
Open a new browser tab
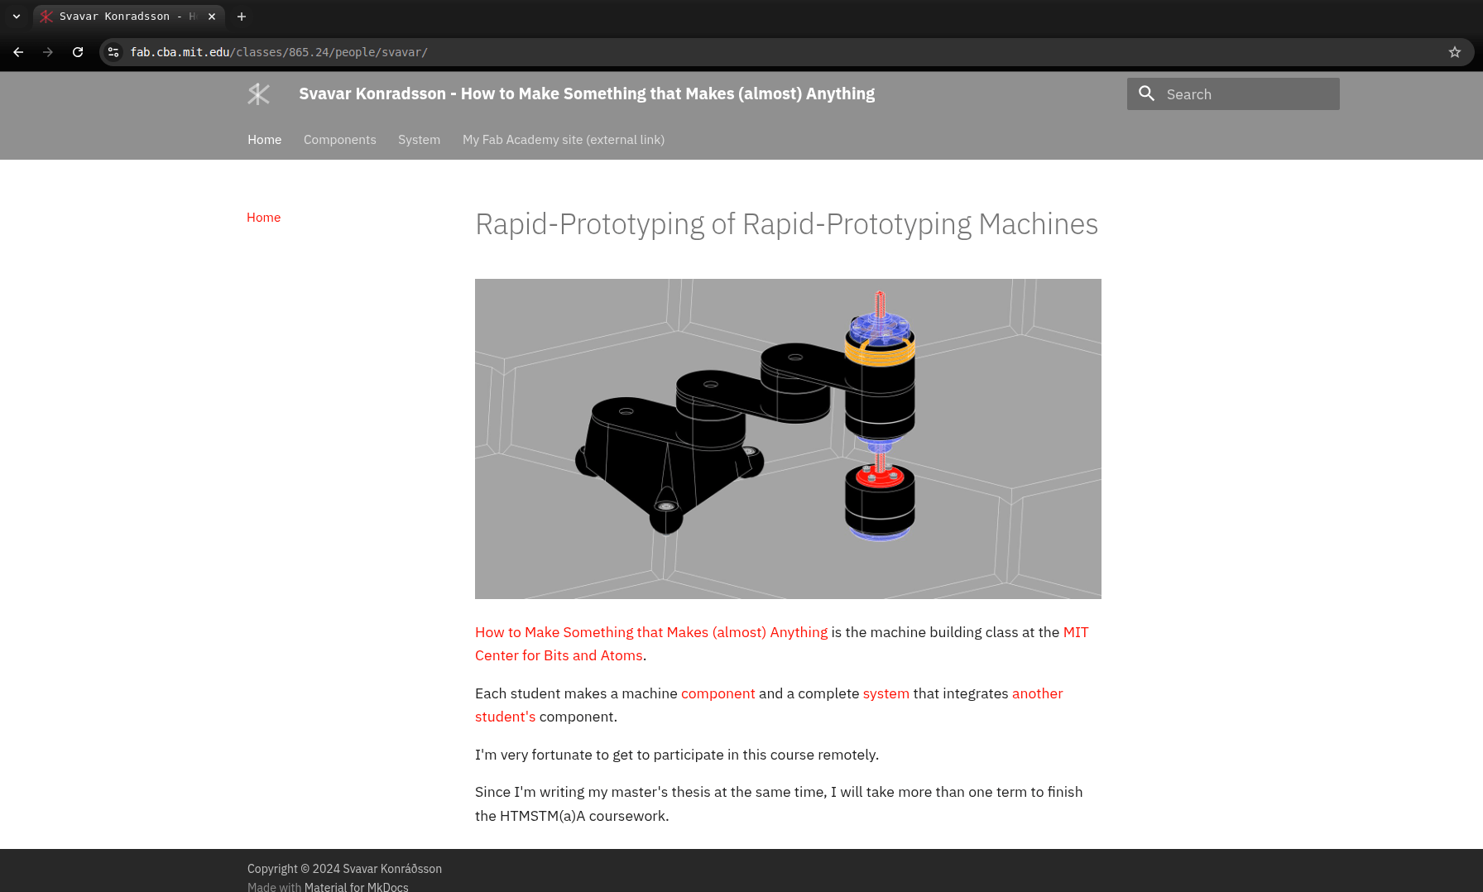tap(242, 17)
